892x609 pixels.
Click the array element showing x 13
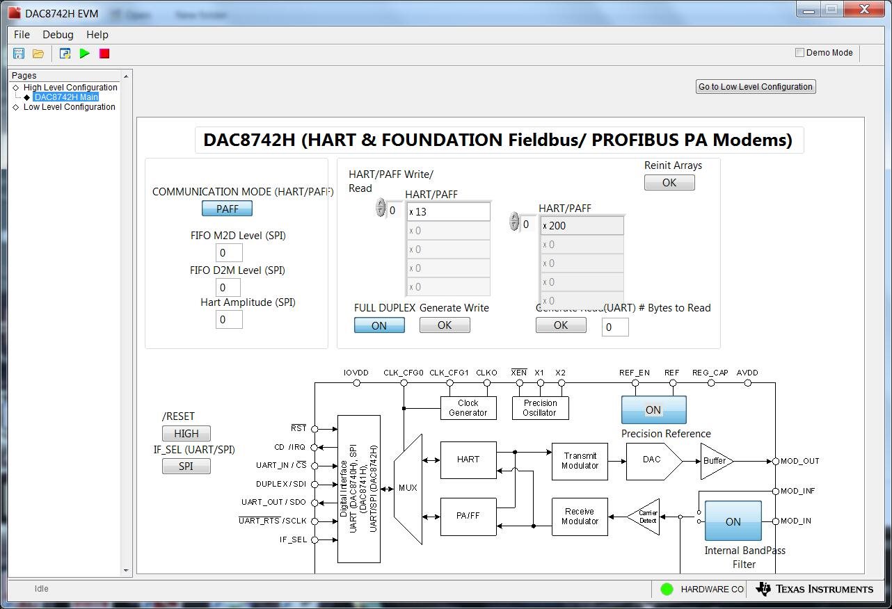[449, 212]
